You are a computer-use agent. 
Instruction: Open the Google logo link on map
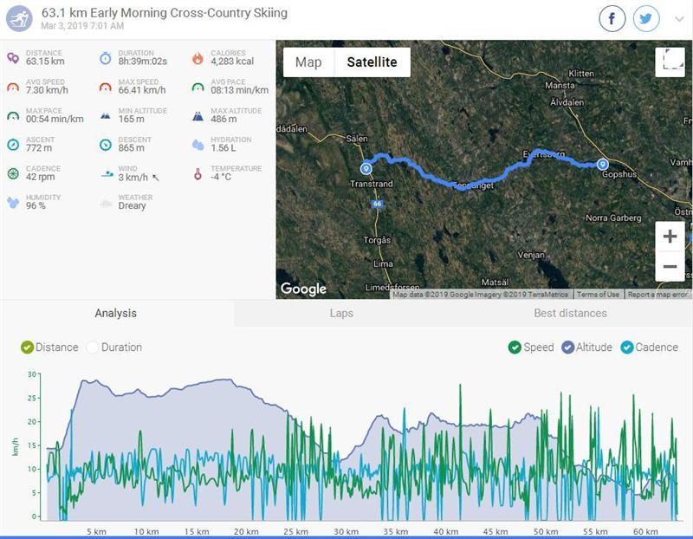coord(303,289)
